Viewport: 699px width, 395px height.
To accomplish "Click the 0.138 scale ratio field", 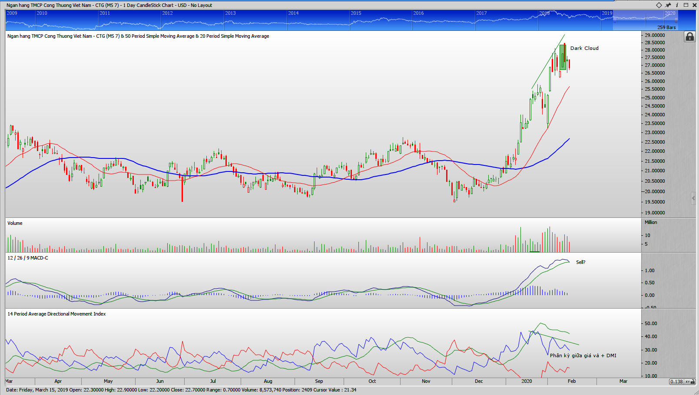I will [x=676, y=382].
